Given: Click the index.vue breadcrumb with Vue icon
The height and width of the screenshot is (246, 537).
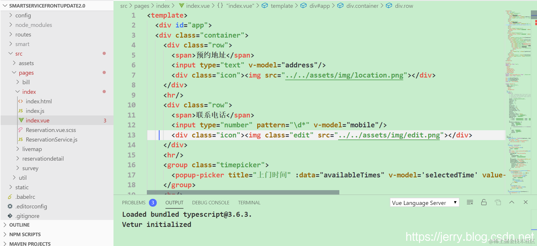Looking at the screenshot, I should 194,6.
